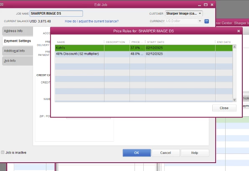Image resolution: width=249 pixels, height=171 pixels.
Task: Open the Edit Job window menu icon
Action: pyautogui.click(x=2, y=5)
